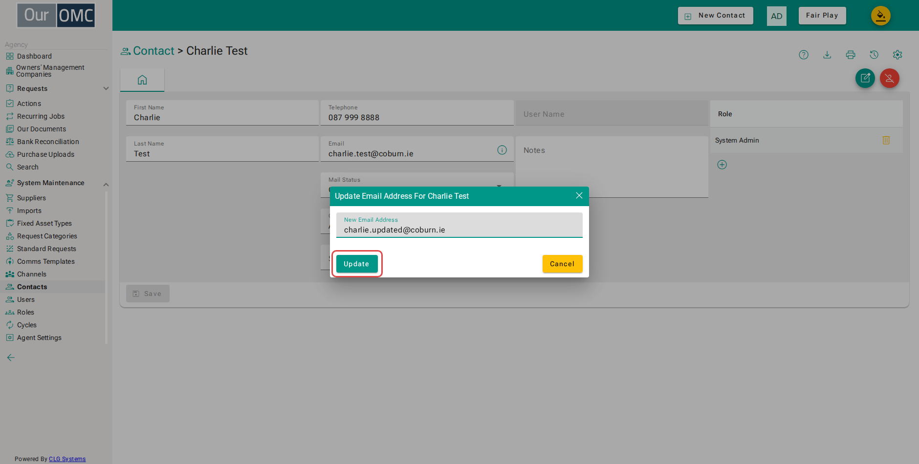Screen dimensions: 919x464
Task: Click the CLG Systems link
Action: click(67, 459)
